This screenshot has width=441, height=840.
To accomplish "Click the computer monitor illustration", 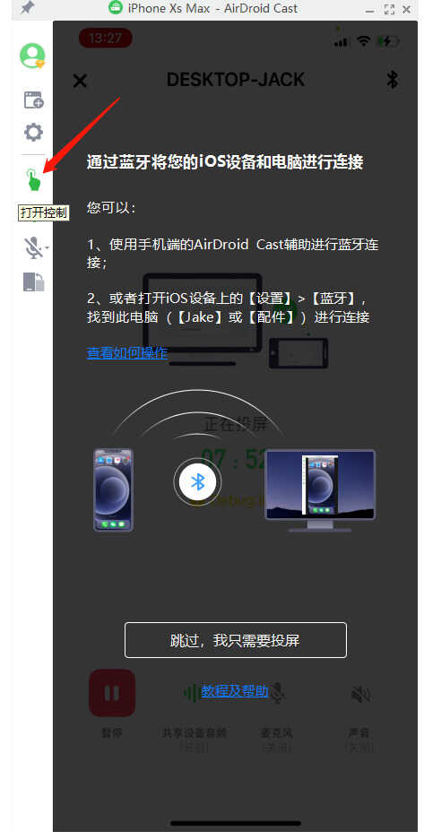I will pyautogui.click(x=320, y=490).
